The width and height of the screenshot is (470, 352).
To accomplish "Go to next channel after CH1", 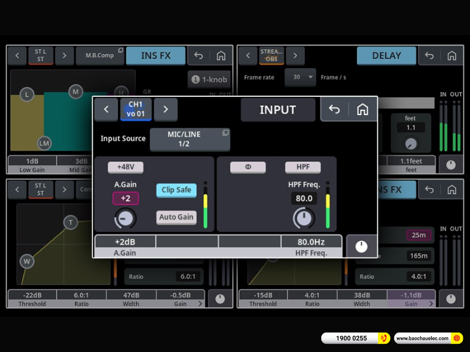I will coord(166,109).
